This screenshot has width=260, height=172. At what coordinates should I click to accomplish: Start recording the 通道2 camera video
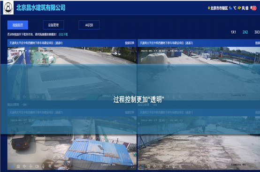point(37,166)
